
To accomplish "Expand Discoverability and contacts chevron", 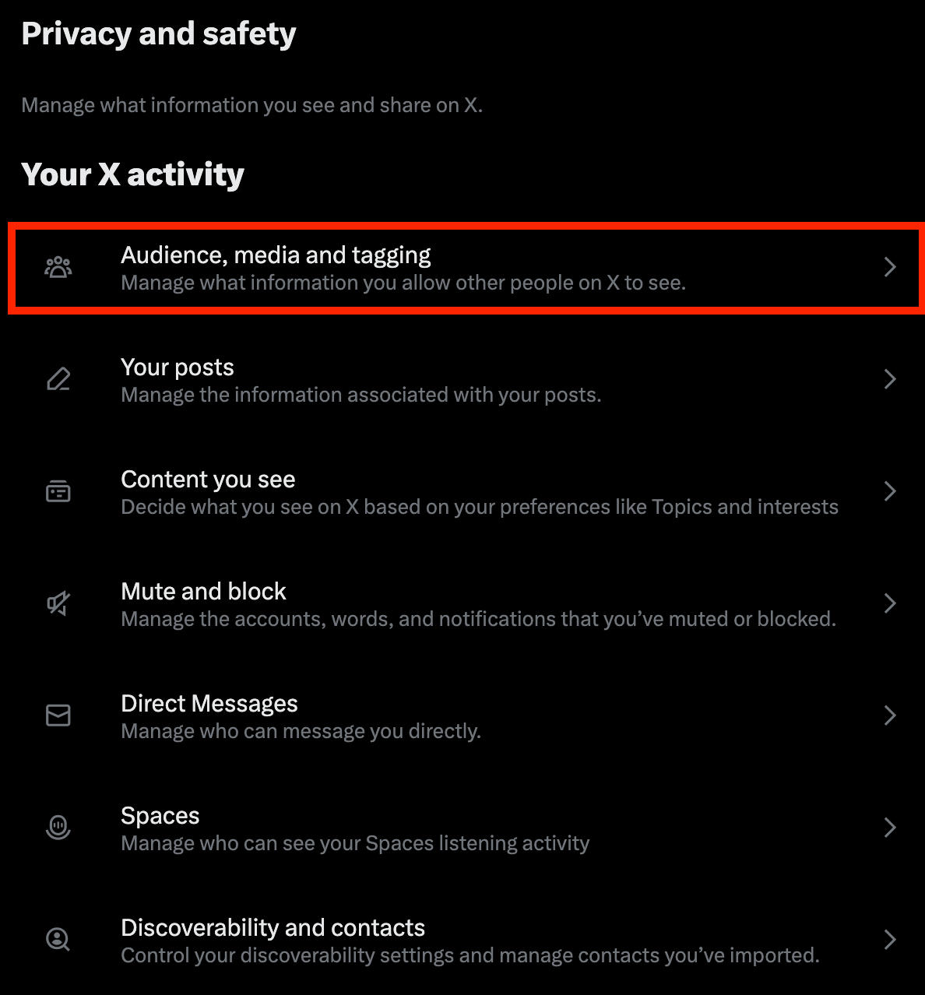I will pos(890,939).
